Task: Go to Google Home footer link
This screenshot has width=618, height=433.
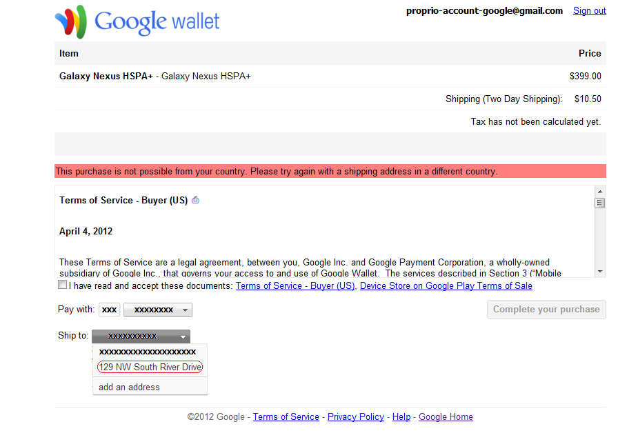Action: pyautogui.click(x=446, y=417)
